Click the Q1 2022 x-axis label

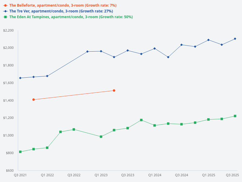47,175
